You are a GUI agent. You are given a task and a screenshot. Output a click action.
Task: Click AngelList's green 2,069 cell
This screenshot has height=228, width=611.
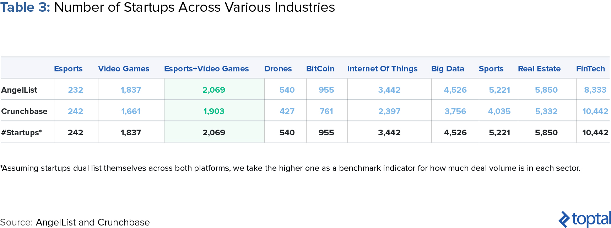click(x=214, y=90)
